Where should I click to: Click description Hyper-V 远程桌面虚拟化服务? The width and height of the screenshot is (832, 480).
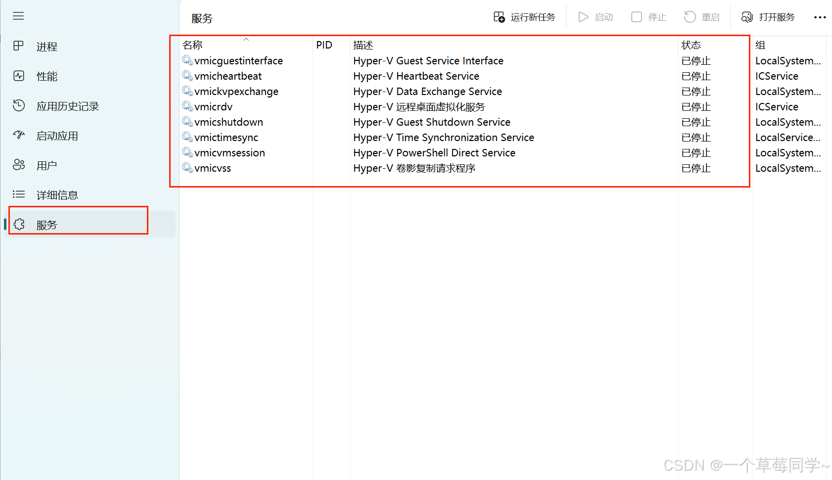419,107
